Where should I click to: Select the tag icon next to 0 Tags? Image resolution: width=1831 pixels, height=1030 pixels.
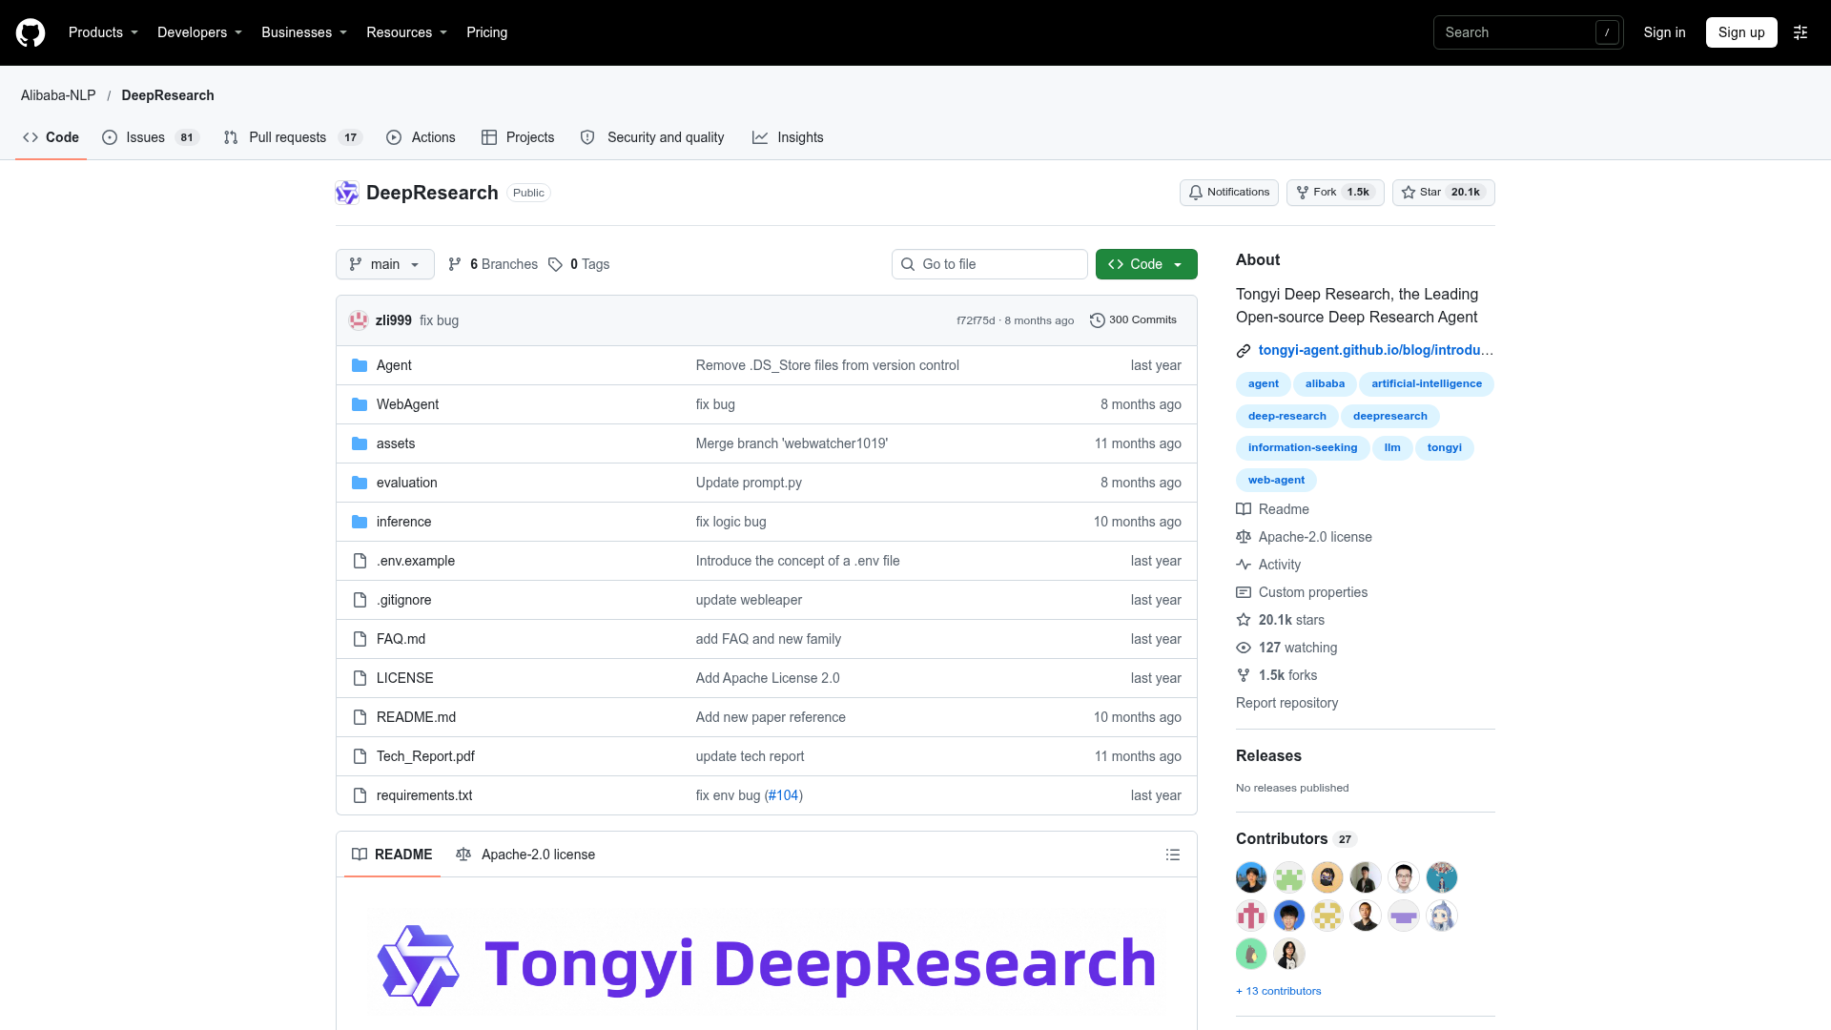click(x=555, y=264)
